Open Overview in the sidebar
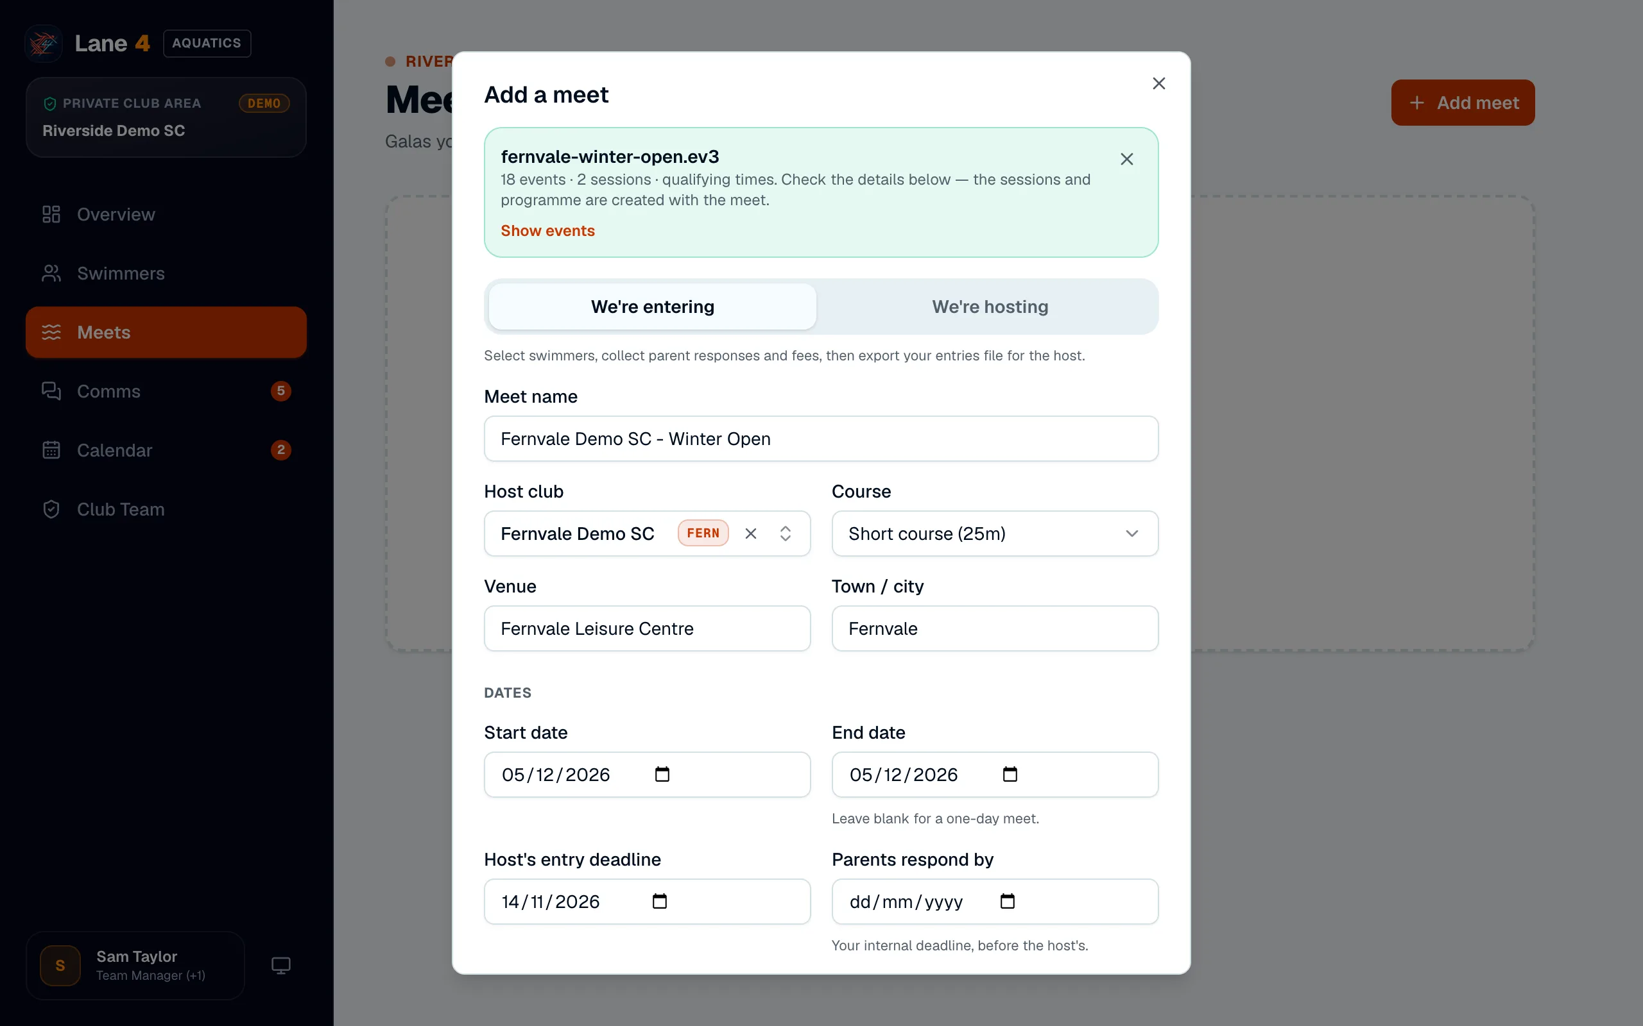The image size is (1643, 1026). pyautogui.click(x=166, y=214)
